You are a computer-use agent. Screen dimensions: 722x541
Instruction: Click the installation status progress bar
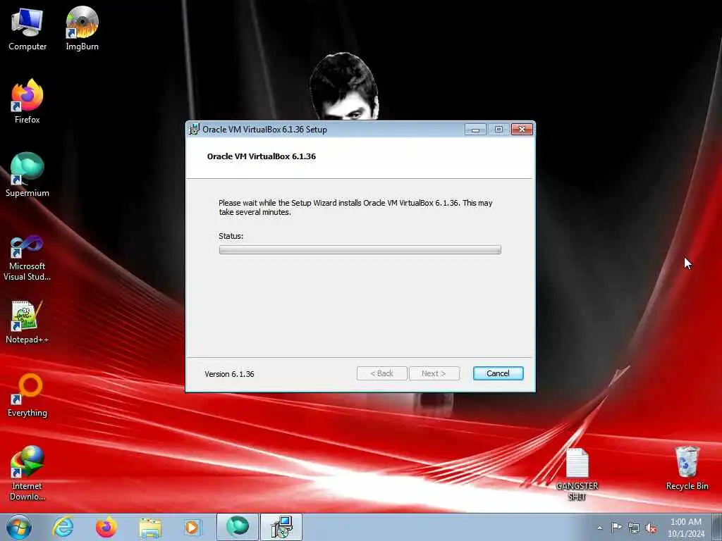pos(360,250)
